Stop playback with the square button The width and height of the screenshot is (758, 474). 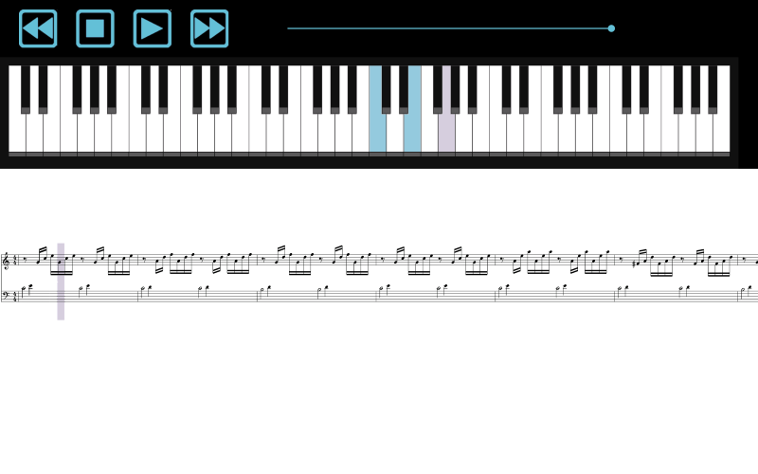tap(95, 28)
